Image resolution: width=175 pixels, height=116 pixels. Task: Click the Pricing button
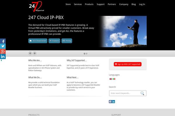67,41
